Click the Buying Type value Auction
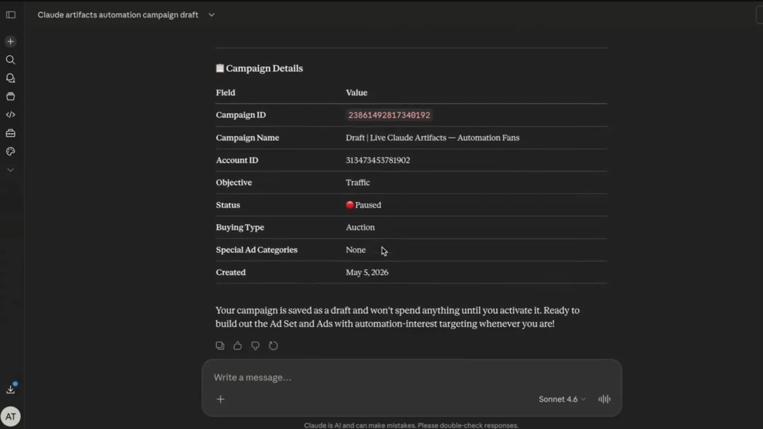This screenshot has width=763, height=429. [360, 227]
